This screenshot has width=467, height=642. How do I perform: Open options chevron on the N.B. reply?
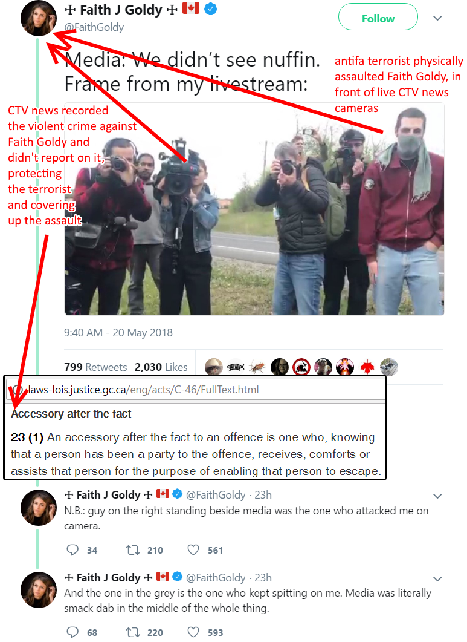pos(437,496)
